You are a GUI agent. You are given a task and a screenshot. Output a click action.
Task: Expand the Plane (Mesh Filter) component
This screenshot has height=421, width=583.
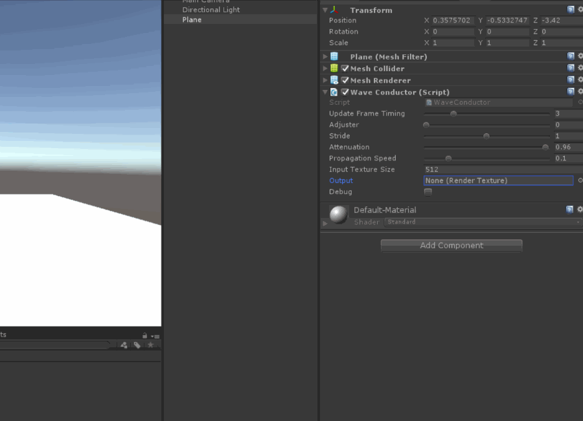pos(325,57)
